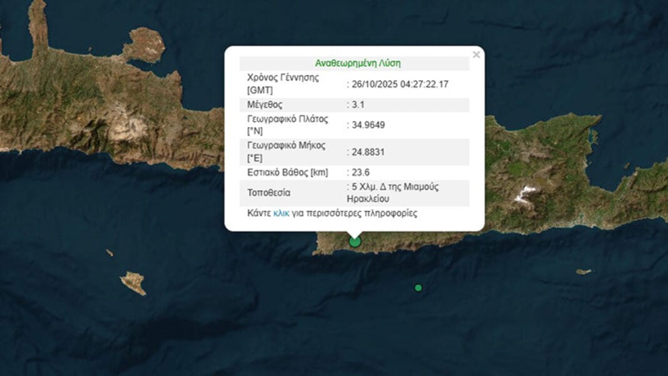The image size is (668, 376).
Task: Click the 'Τοποθεσία' row label
Action: [269, 193]
